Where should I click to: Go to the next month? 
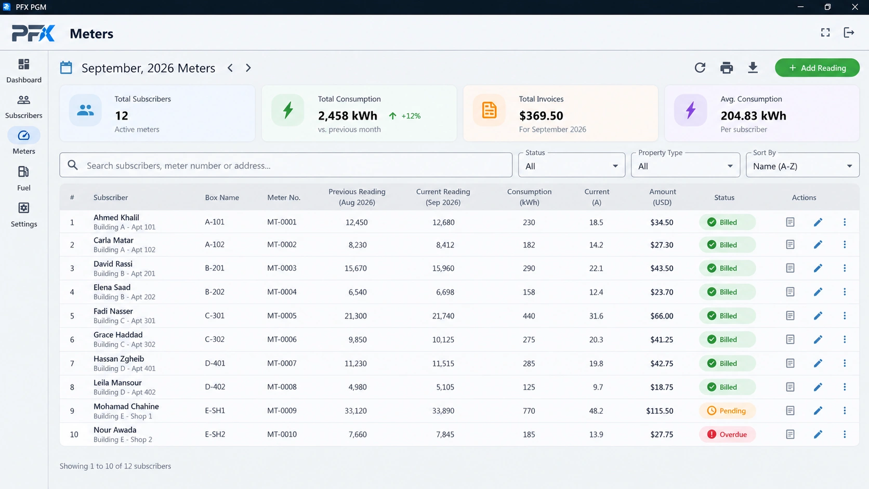point(248,68)
